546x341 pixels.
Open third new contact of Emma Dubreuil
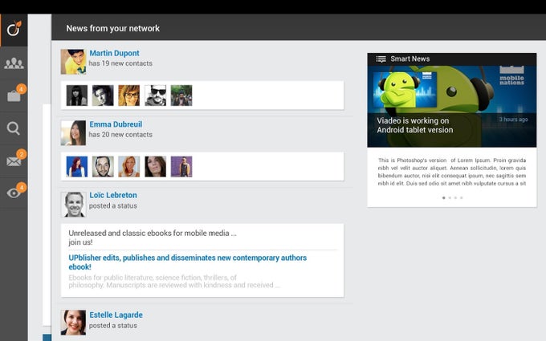tap(128, 166)
